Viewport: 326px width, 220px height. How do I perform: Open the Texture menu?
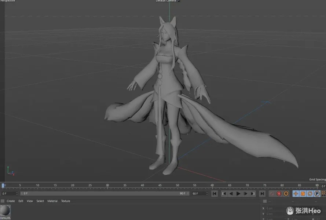pyautogui.click(x=65, y=201)
